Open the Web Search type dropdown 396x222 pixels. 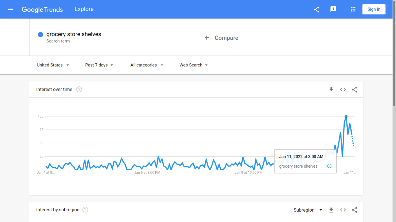pyautogui.click(x=193, y=65)
